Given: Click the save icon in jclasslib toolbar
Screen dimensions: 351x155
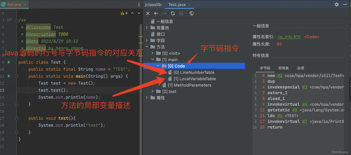Looking at the screenshot, I should (x=181, y=13).
